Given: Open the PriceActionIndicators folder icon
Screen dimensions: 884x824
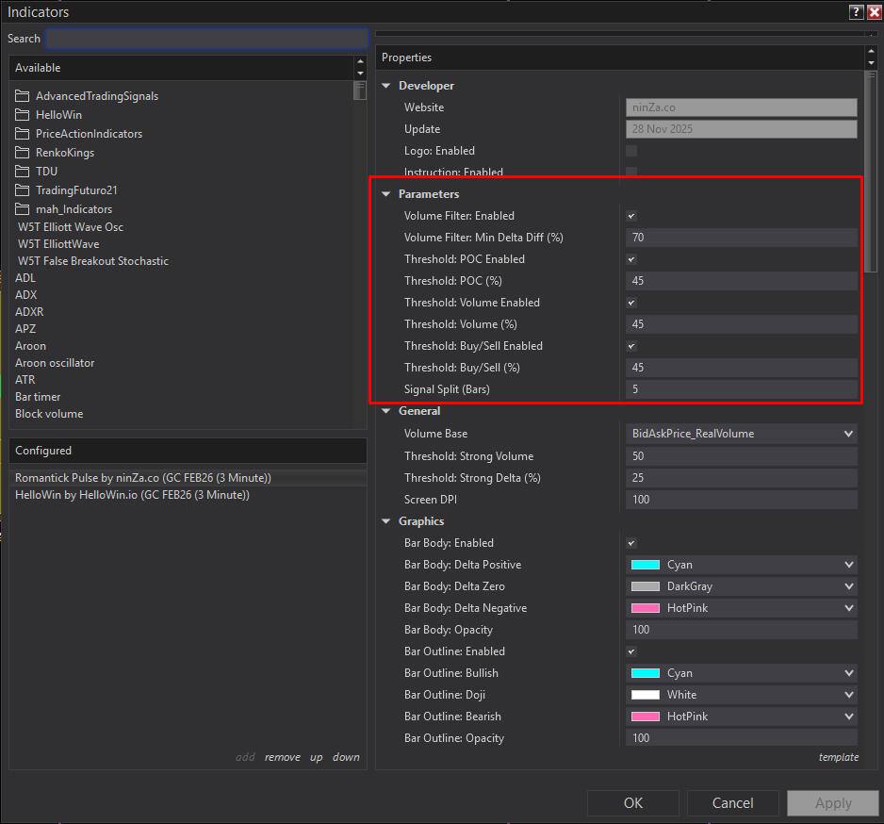Looking at the screenshot, I should coord(23,134).
